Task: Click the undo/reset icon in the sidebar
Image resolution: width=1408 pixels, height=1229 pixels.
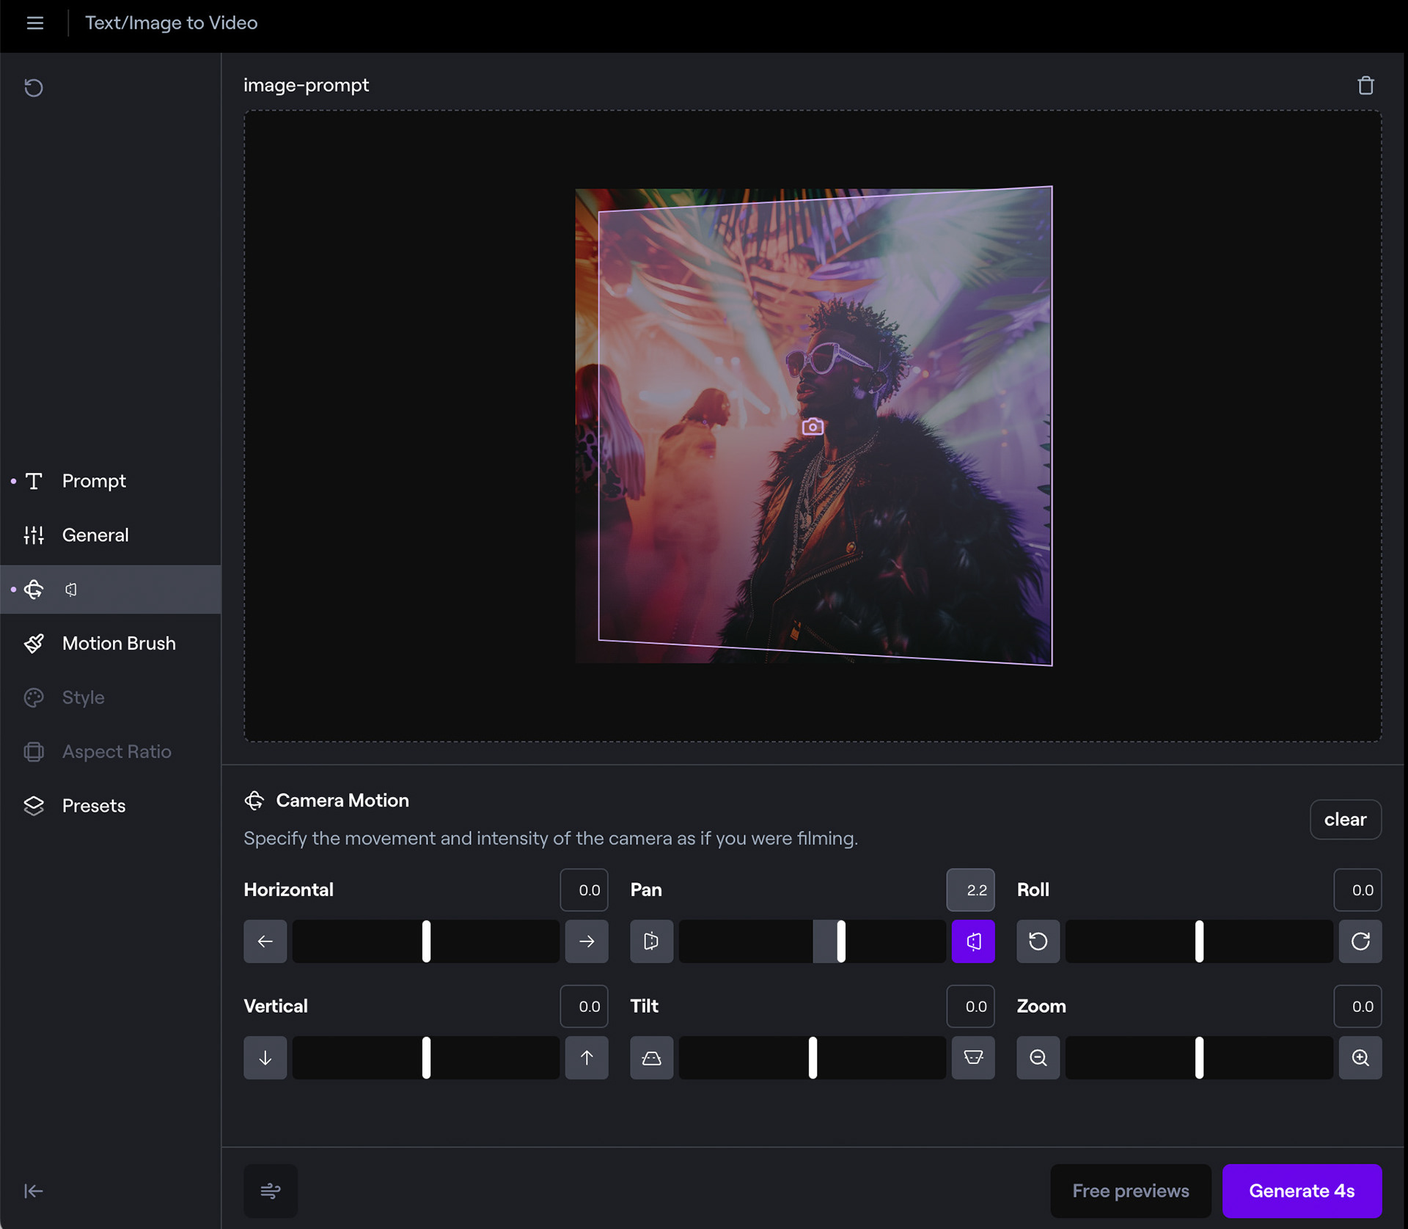Action: pyautogui.click(x=34, y=87)
